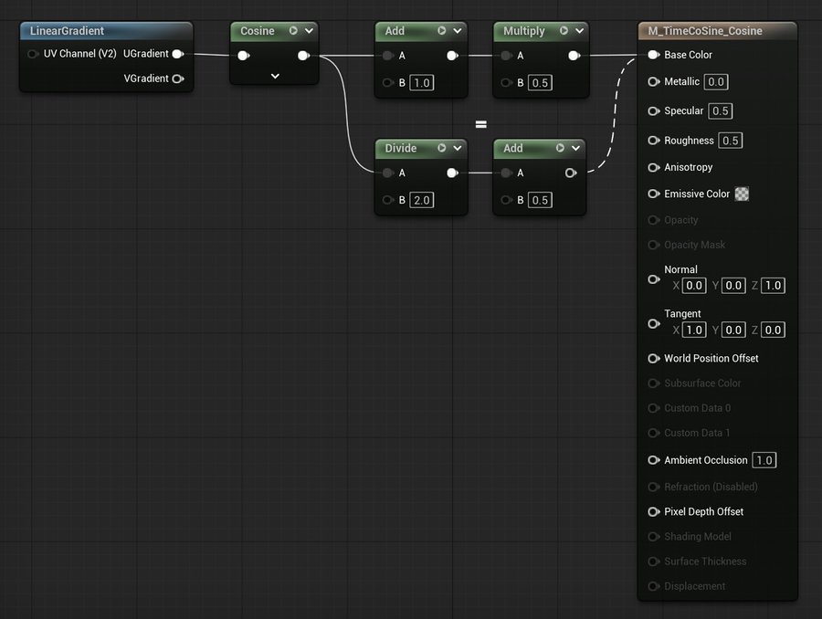The image size is (822, 619).
Task: Collapse Multiply node using its header chevron
Action: [x=579, y=31]
